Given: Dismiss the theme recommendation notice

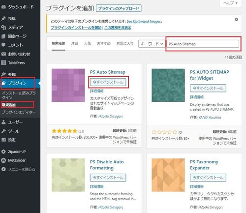Looking at the screenshot, I should click(236, 19).
